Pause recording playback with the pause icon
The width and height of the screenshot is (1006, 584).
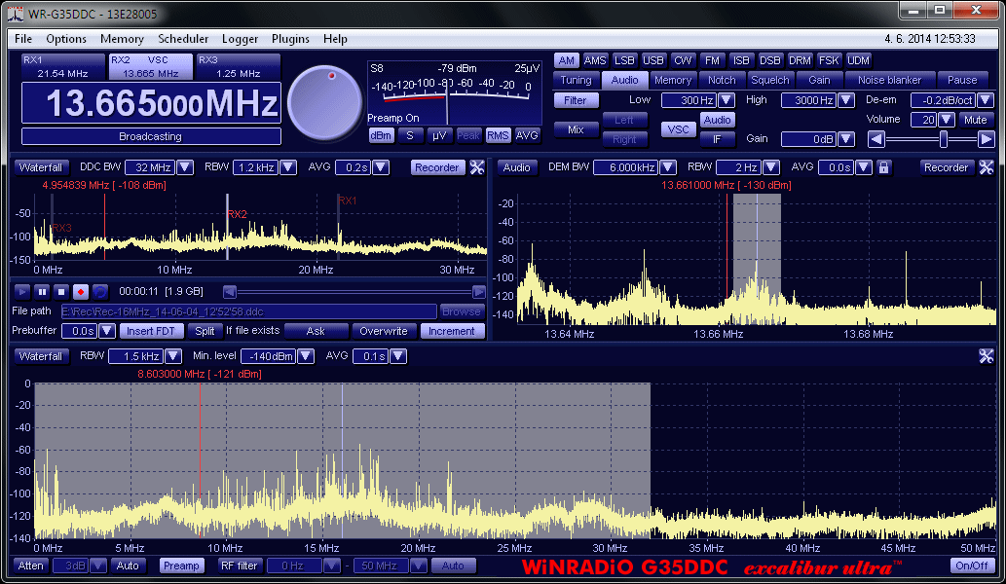tap(42, 291)
